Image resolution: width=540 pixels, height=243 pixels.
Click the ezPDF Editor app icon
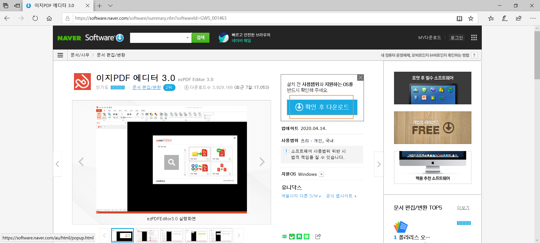coord(82,82)
